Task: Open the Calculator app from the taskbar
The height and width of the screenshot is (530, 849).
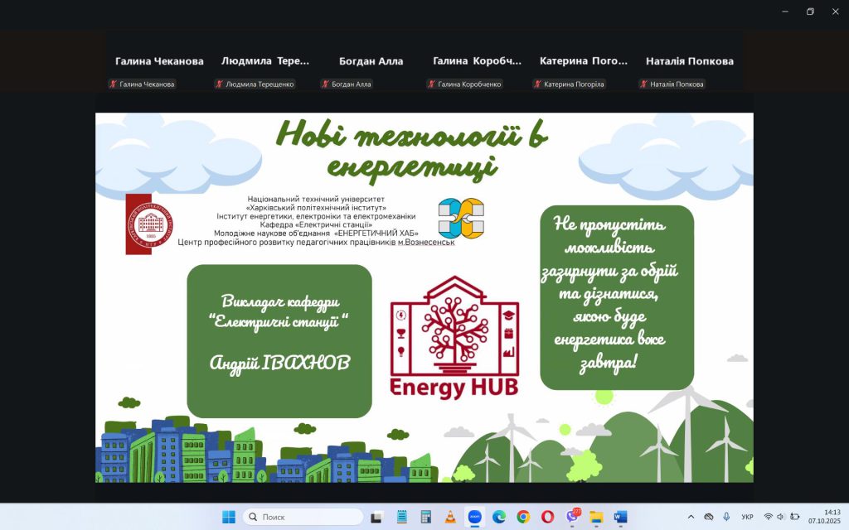Action: point(426,517)
